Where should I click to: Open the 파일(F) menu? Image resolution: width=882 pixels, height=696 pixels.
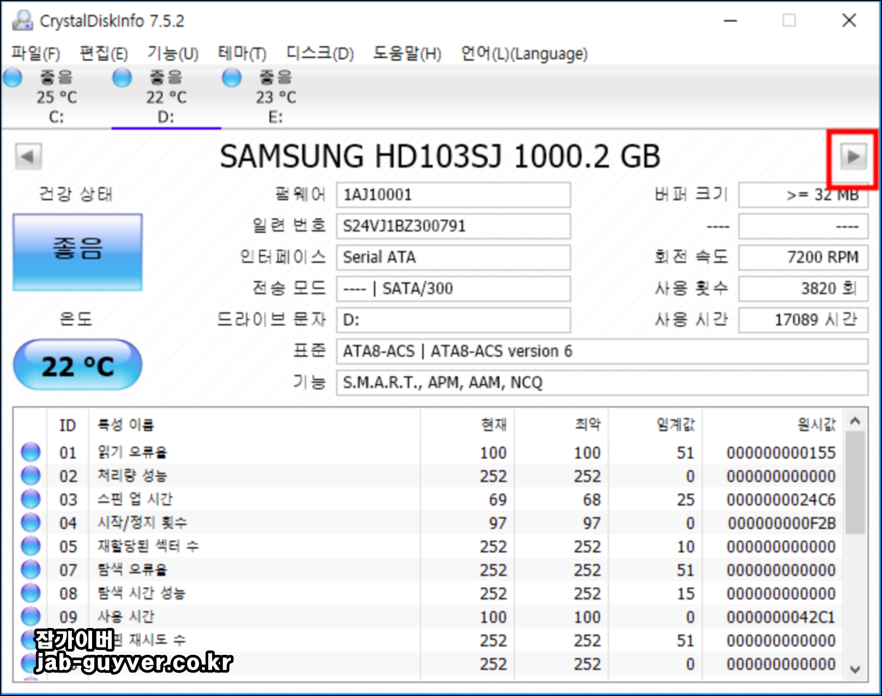pos(36,53)
